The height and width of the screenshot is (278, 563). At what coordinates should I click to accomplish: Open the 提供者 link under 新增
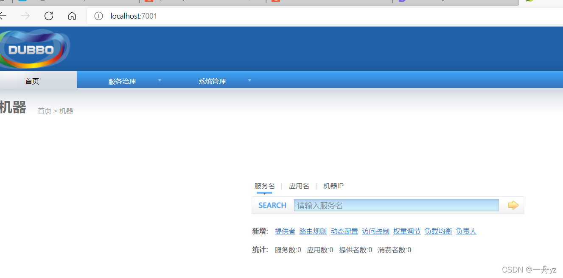point(285,231)
